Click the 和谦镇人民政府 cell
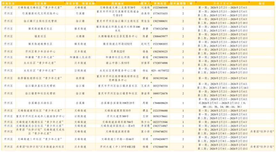This screenshot has width=276, height=152. [x=80, y=57]
